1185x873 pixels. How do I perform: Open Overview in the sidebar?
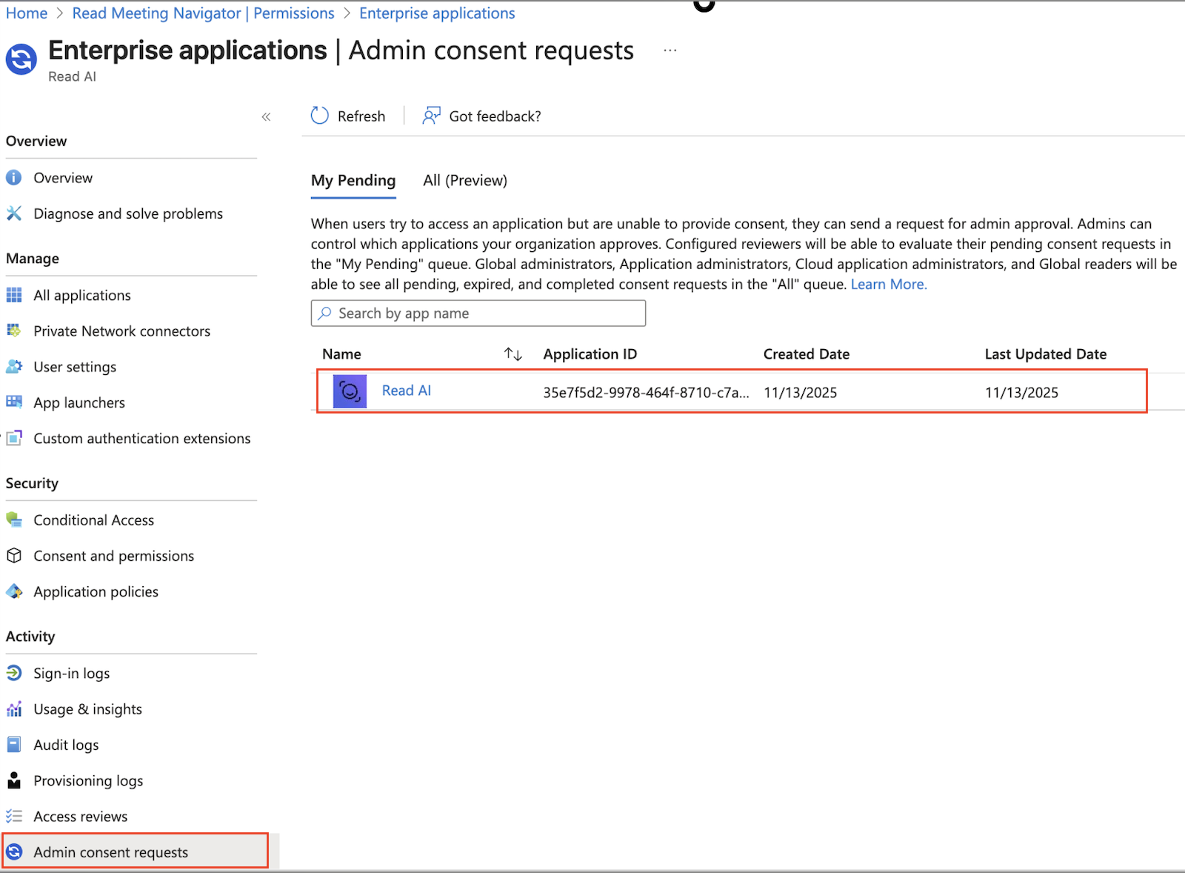63,178
